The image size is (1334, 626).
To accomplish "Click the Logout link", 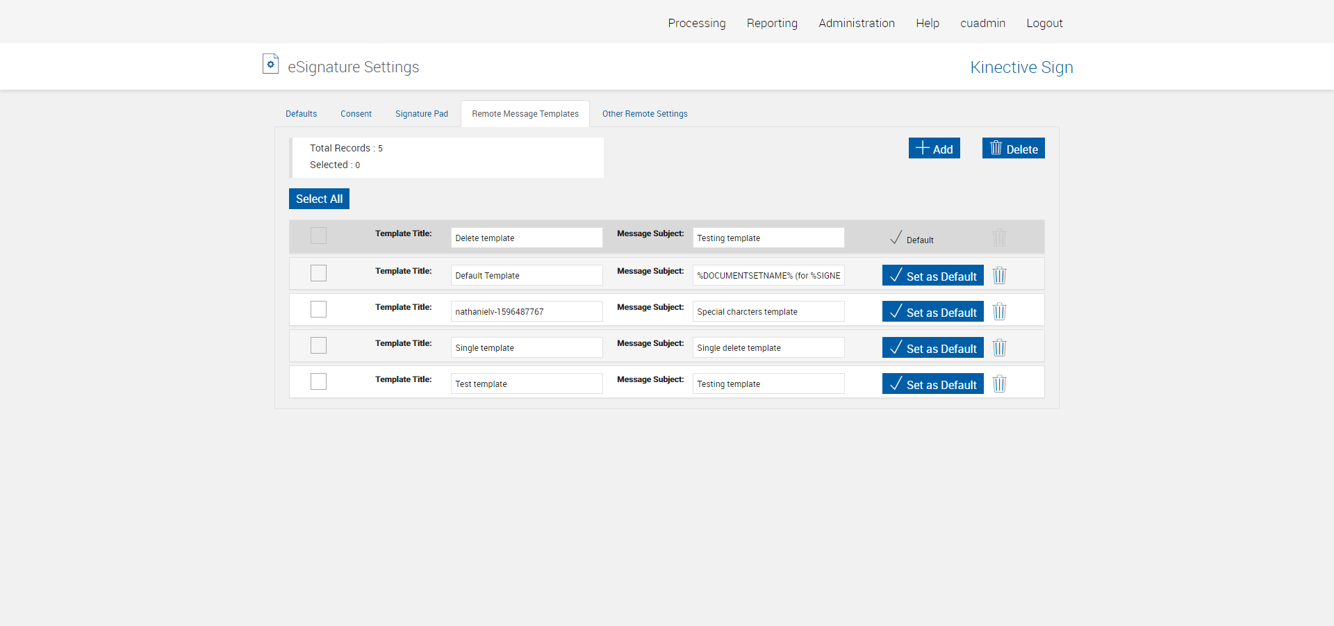I will tap(1044, 23).
